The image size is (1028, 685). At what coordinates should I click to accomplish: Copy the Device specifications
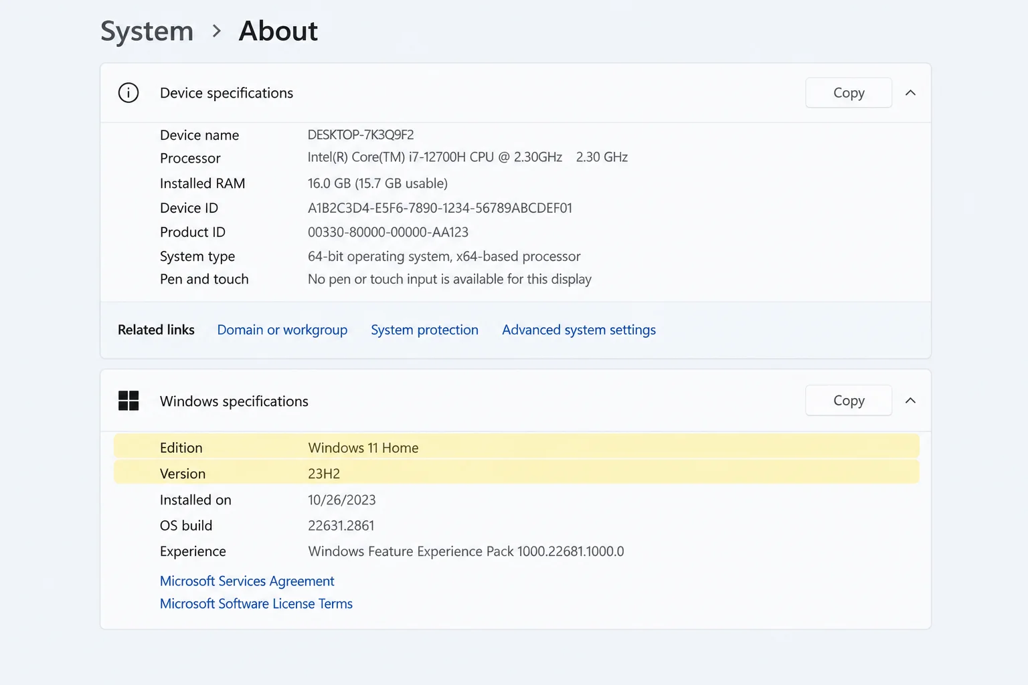[849, 93]
